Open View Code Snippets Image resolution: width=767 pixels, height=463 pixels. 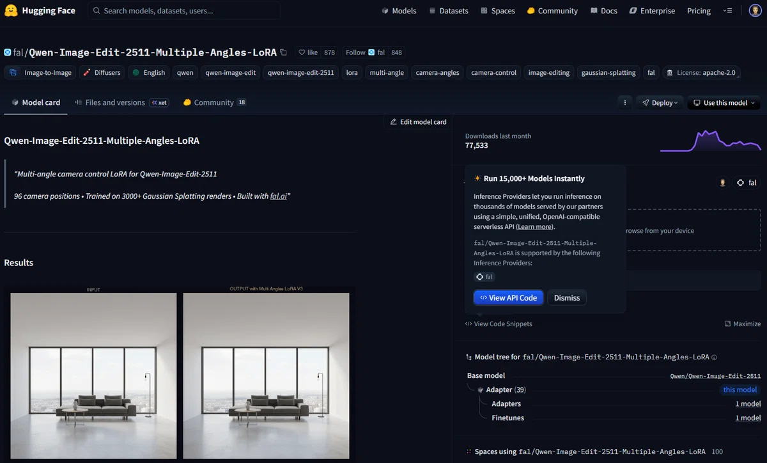[x=499, y=324]
